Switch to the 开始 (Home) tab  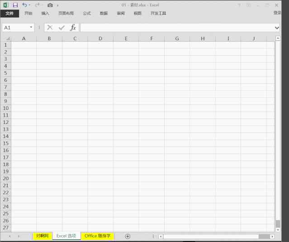coord(28,13)
